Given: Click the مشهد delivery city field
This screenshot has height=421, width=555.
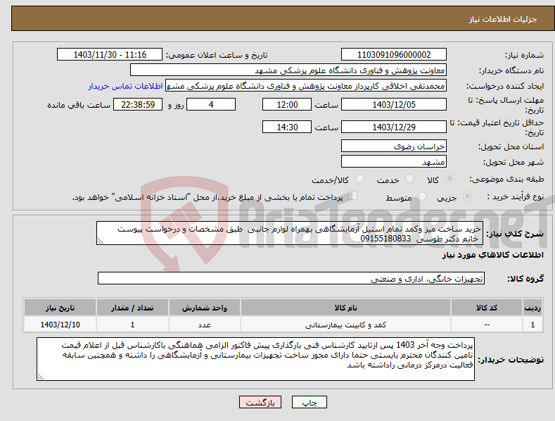Looking at the screenshot, I should 394,162.
